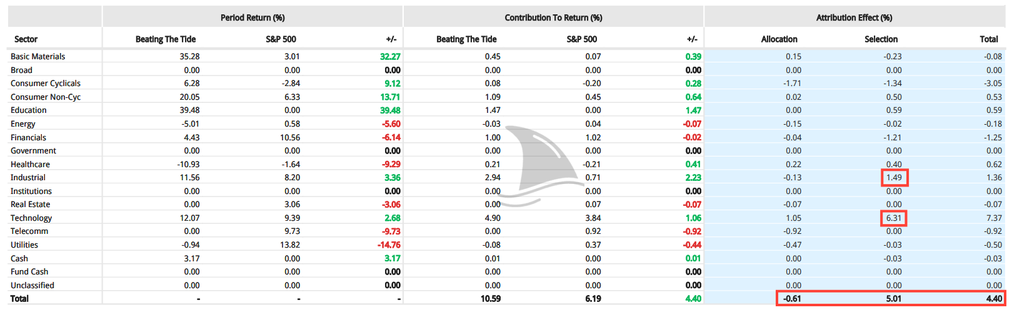Select the Cash sector row label

[19, 259]
